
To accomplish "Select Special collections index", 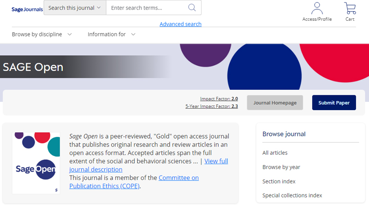I will click(x=292, y=195).
